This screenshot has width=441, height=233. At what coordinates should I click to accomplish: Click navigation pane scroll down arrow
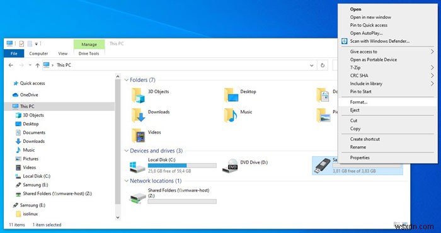[118, 217]
